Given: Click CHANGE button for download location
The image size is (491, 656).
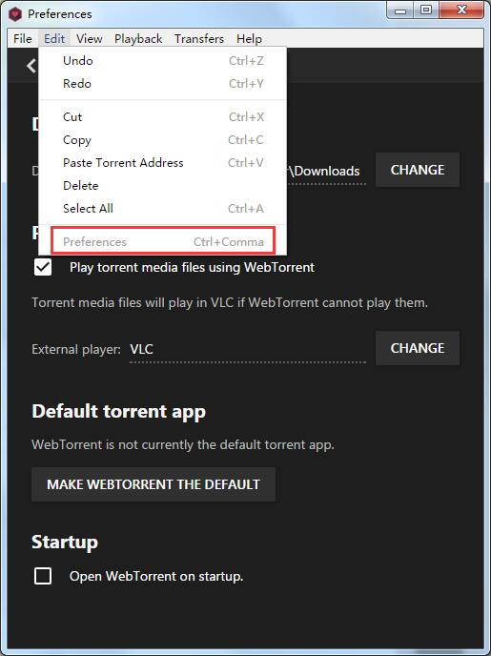Looking at the screenshot, I should point(418,170).
